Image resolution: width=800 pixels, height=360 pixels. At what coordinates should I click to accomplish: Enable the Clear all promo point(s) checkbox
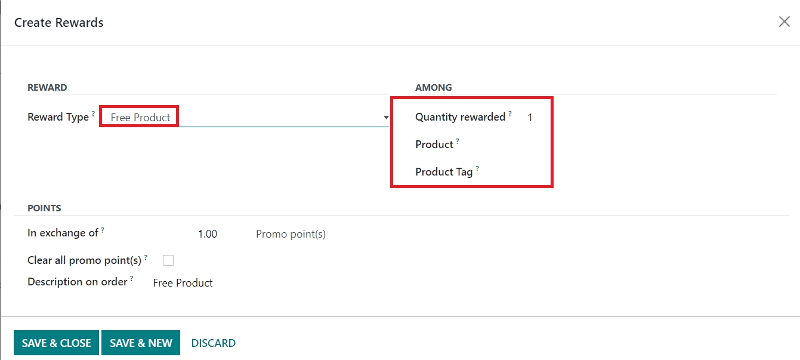[168, 260]
